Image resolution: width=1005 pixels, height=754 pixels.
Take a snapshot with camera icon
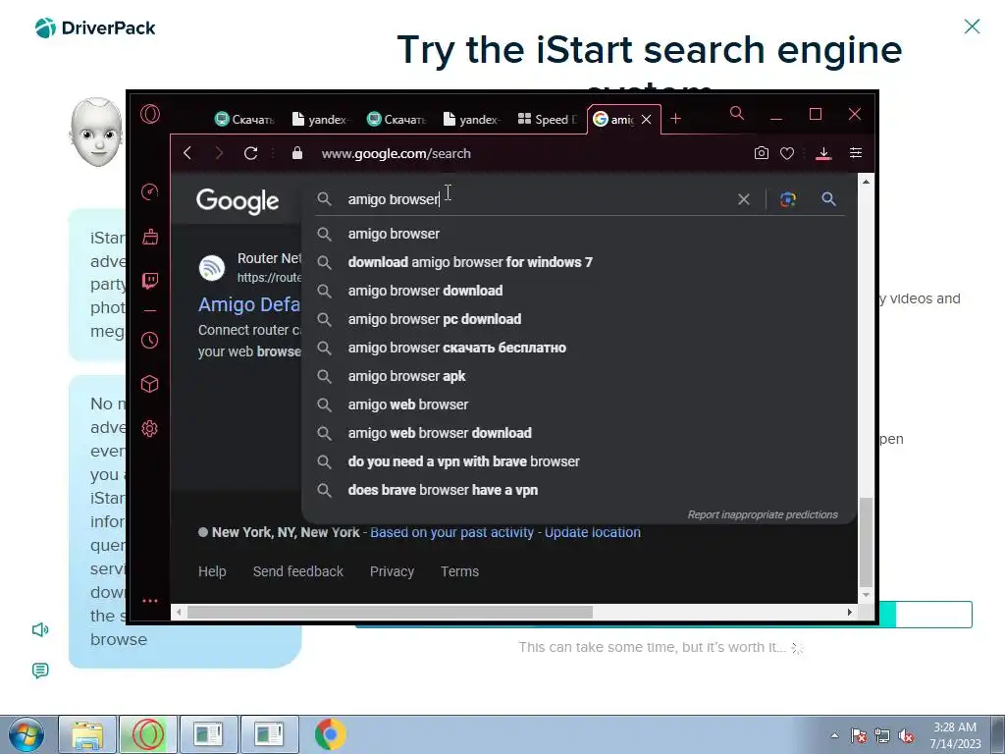click(761, 153)
